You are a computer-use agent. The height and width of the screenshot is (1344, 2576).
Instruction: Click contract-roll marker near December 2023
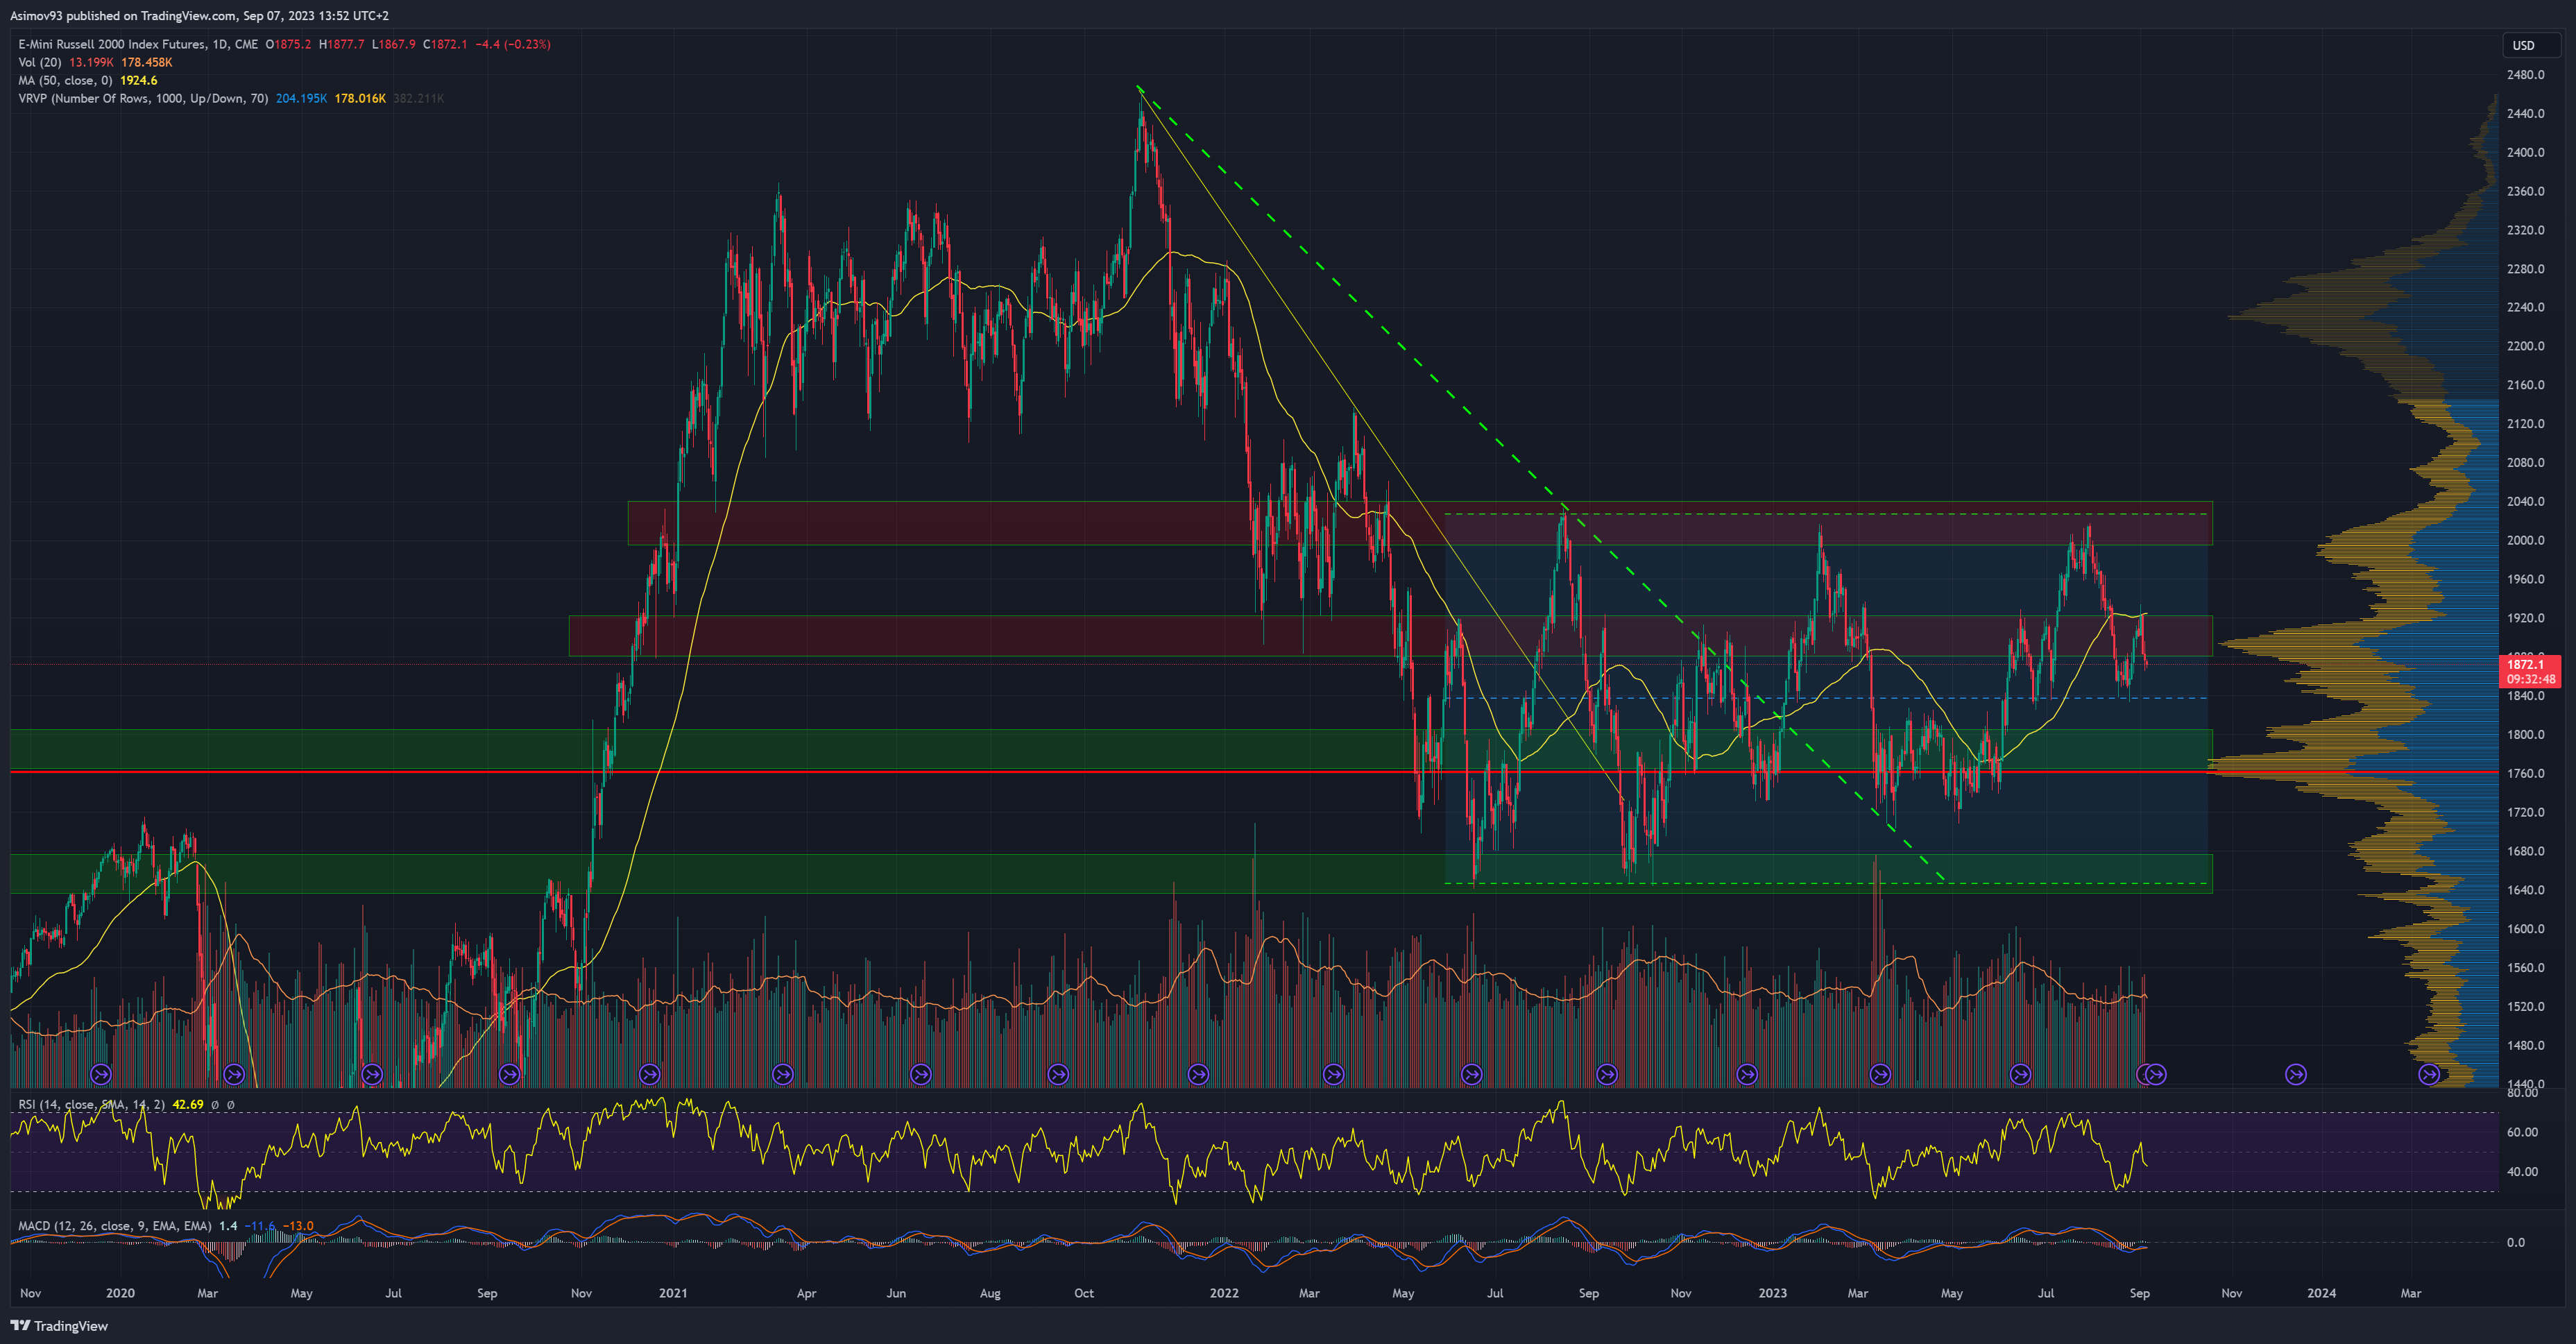pos(2296,1074)
